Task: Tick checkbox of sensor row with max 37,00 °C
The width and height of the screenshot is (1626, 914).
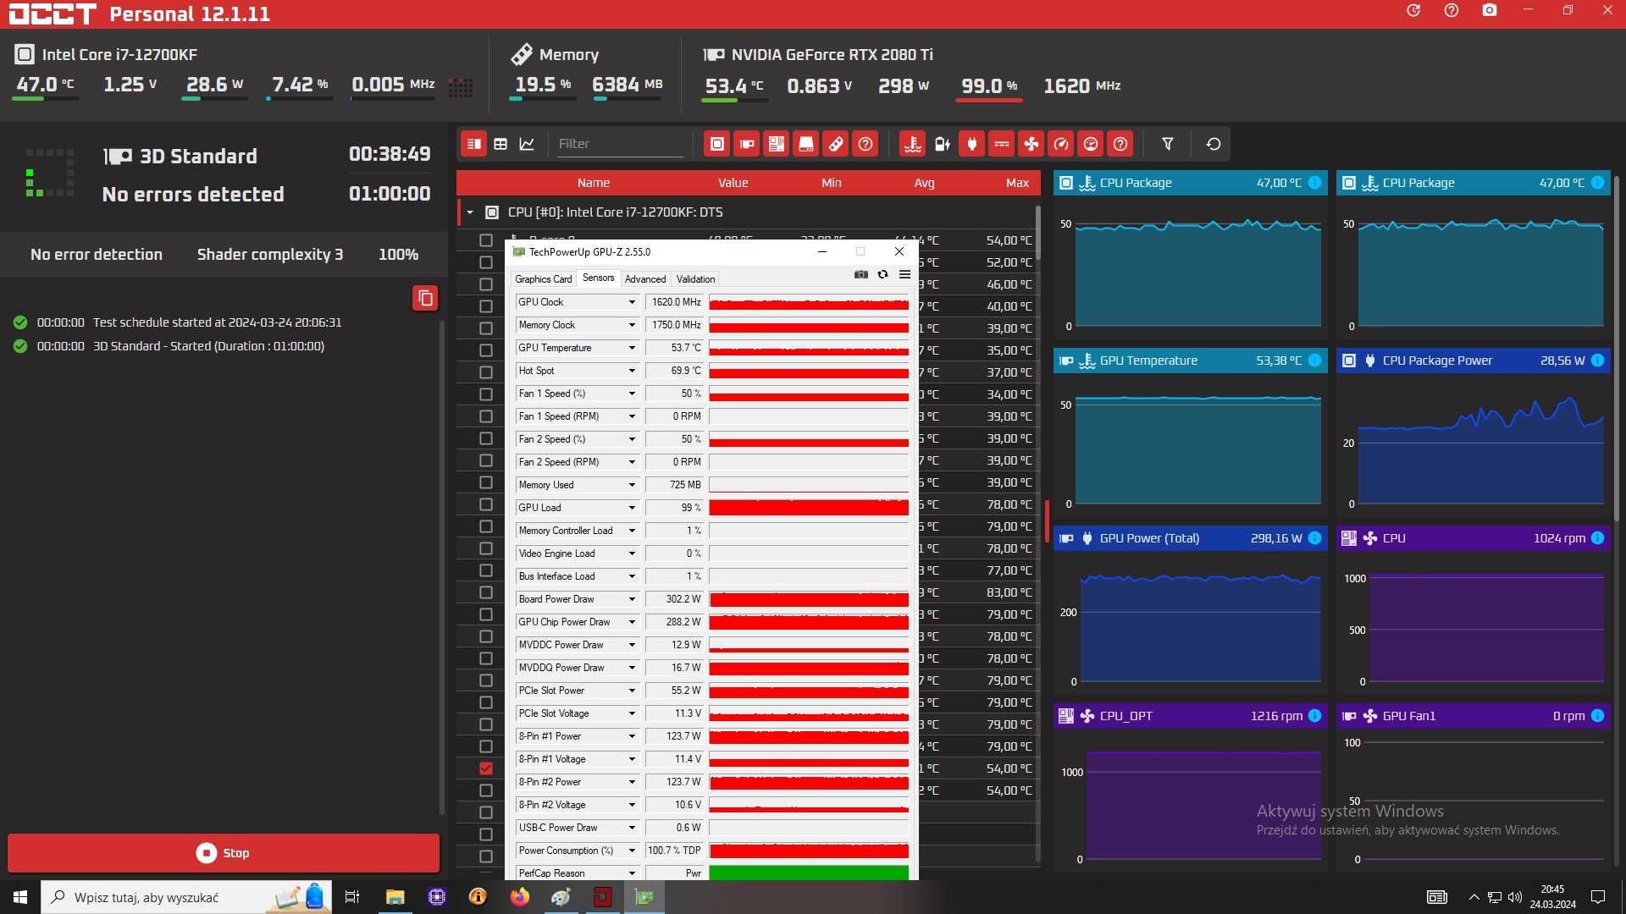Action: point(486,372)
